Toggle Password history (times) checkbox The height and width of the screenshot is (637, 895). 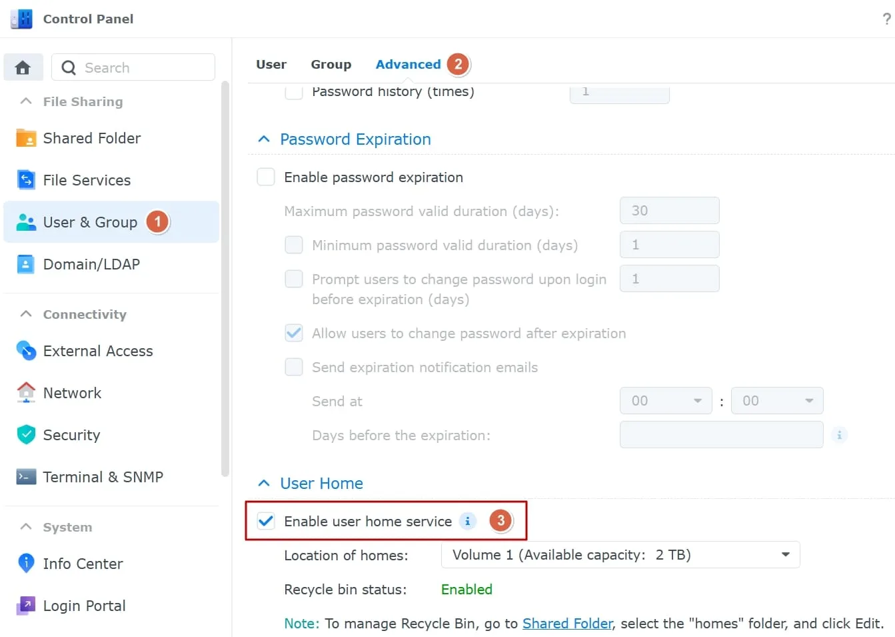294,91
